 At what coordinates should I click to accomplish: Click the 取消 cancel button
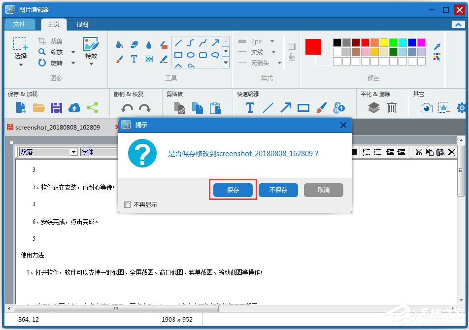pos(323,190)
